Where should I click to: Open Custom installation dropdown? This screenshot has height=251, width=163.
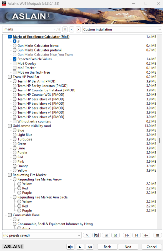[122, 29]
